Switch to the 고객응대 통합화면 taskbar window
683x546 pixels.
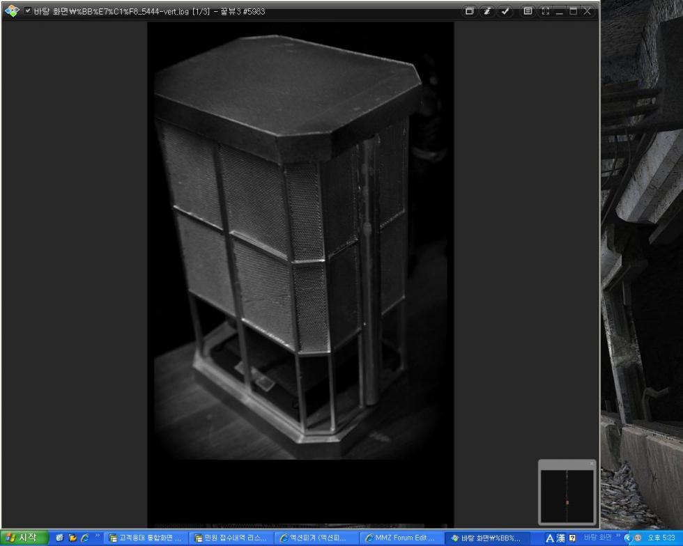(144, 538)
